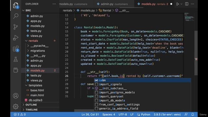Click the editor vertical scrollbar
Viewport: 208px width, 117px height.
[x=196, y=53]
